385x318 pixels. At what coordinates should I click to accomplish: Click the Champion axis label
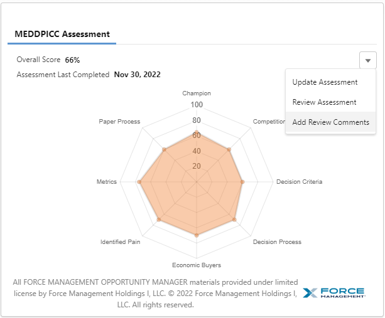[197, 93]
